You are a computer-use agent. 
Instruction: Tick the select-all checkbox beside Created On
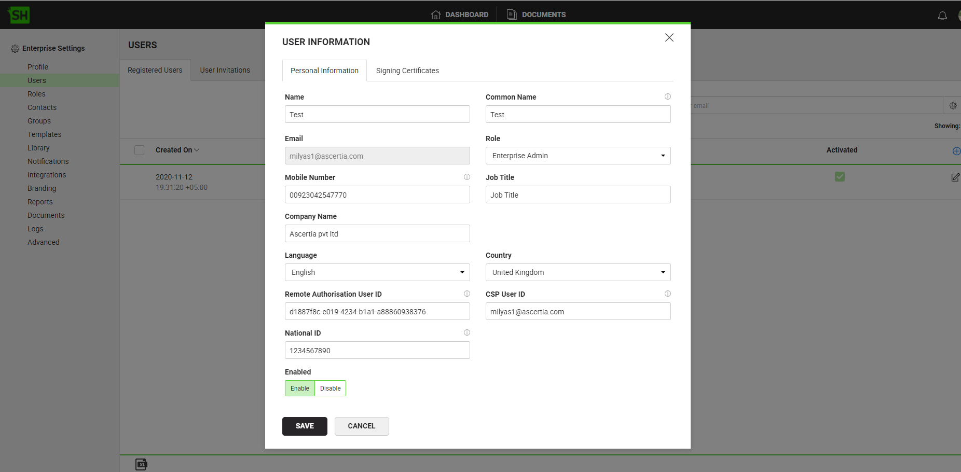[x=140, y=150]
